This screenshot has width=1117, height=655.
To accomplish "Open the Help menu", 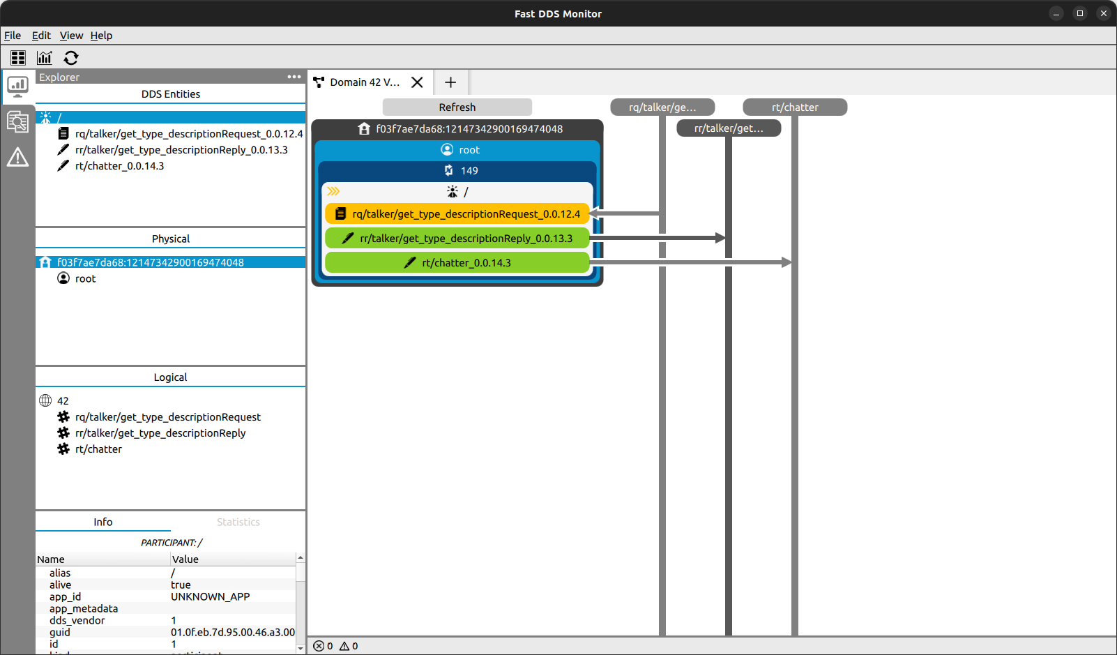I will pos(101,36).
